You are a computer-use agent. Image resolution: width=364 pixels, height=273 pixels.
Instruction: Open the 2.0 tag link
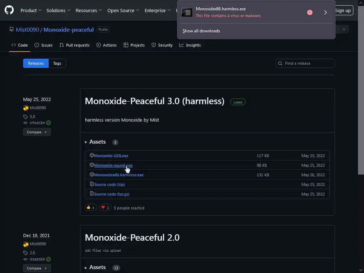[32, 253]
